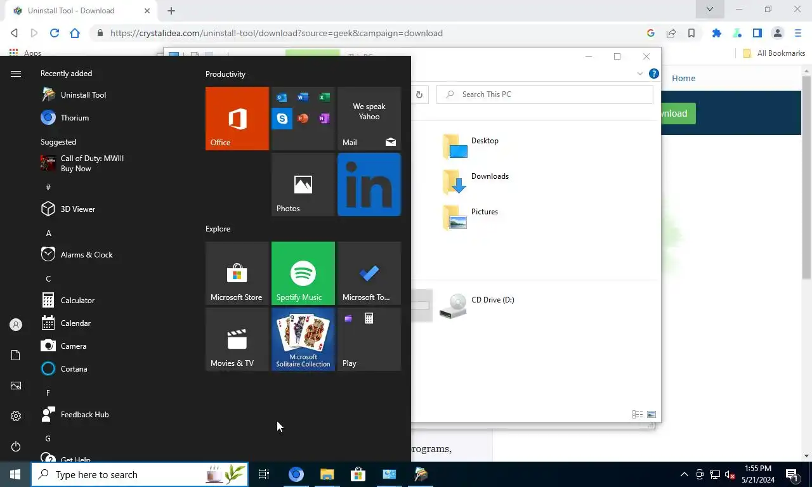Open Downloads folder in This PC

[476, 181]
